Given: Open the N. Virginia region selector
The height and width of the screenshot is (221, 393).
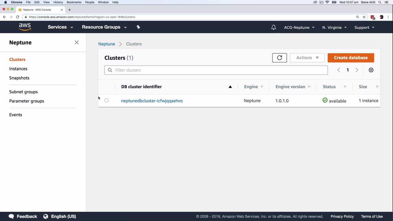Looking at the screenshot, I should click(334, 27).
